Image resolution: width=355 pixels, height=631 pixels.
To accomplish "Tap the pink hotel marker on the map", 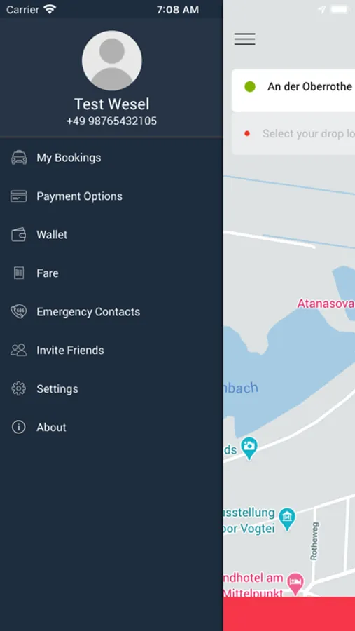I will [x=295, y=583].
